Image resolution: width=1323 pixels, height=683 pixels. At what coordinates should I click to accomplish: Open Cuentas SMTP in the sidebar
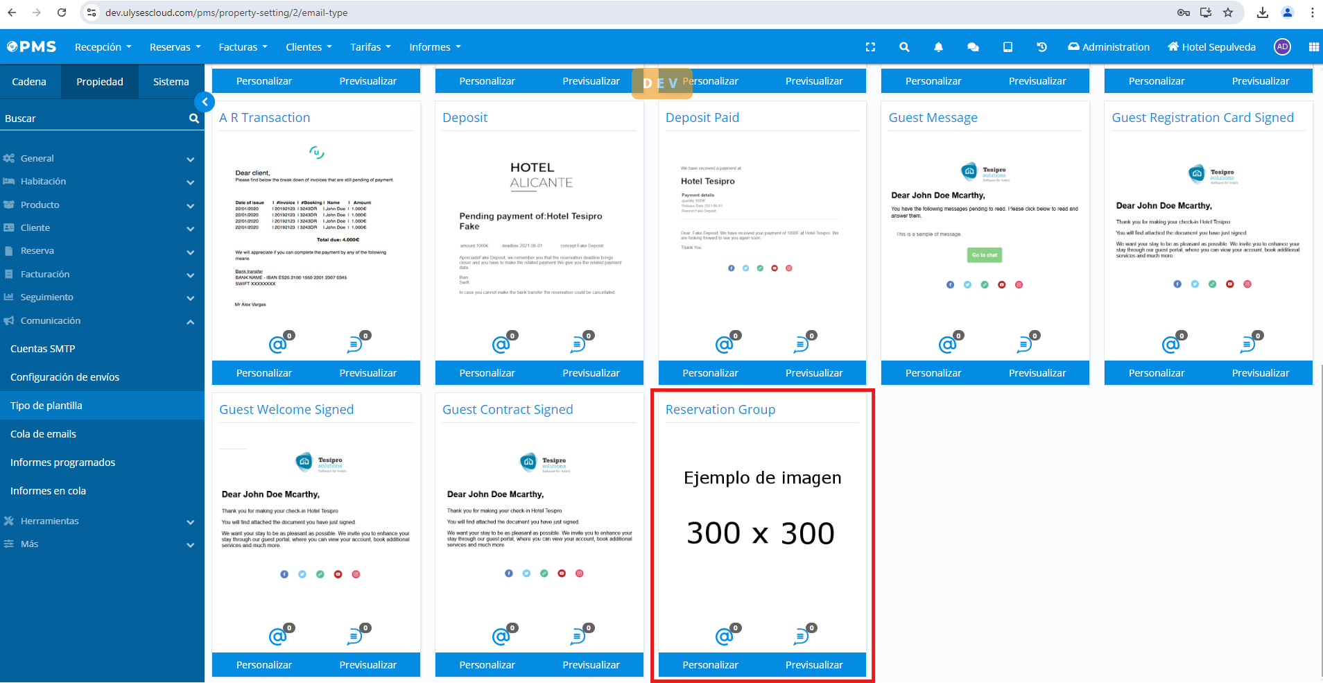coord(43,349)
